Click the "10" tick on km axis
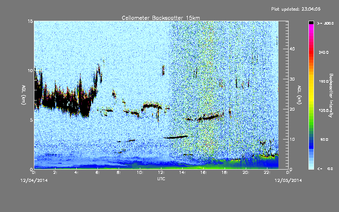This screenshot has height=212, width=339. (x=30, y=70)
